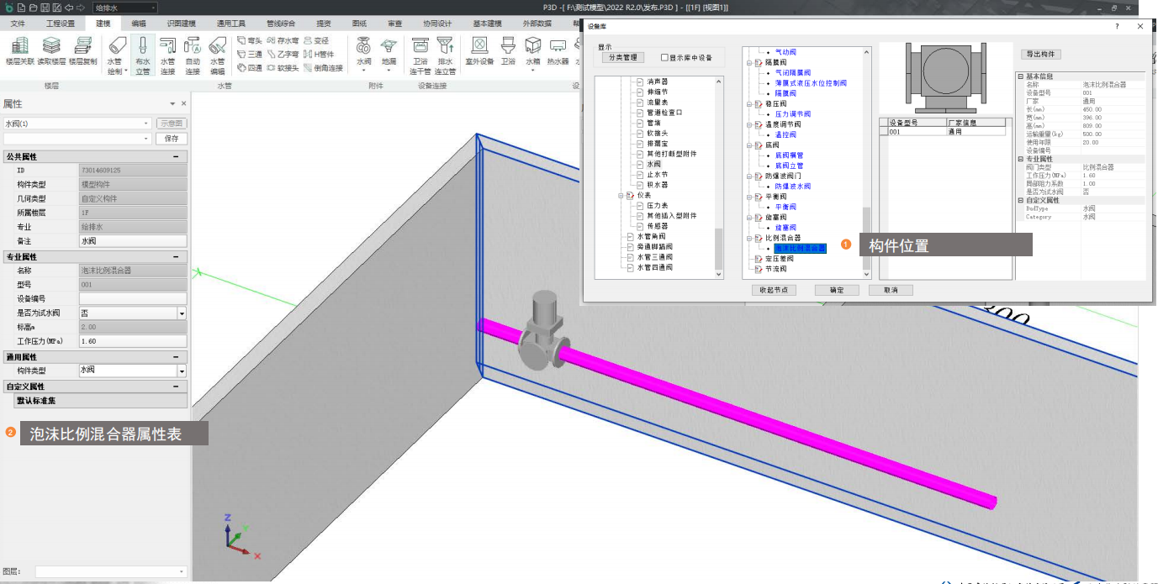
Task: Click the 水管连接 pipe connect icon
Action: click(x=167, y=55)
